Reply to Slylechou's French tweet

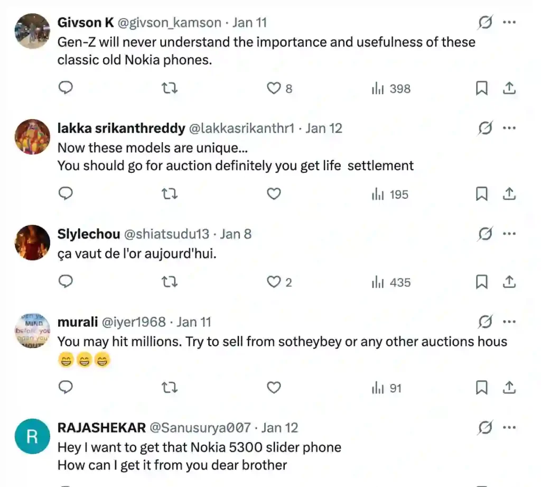[x=65, y=282]
